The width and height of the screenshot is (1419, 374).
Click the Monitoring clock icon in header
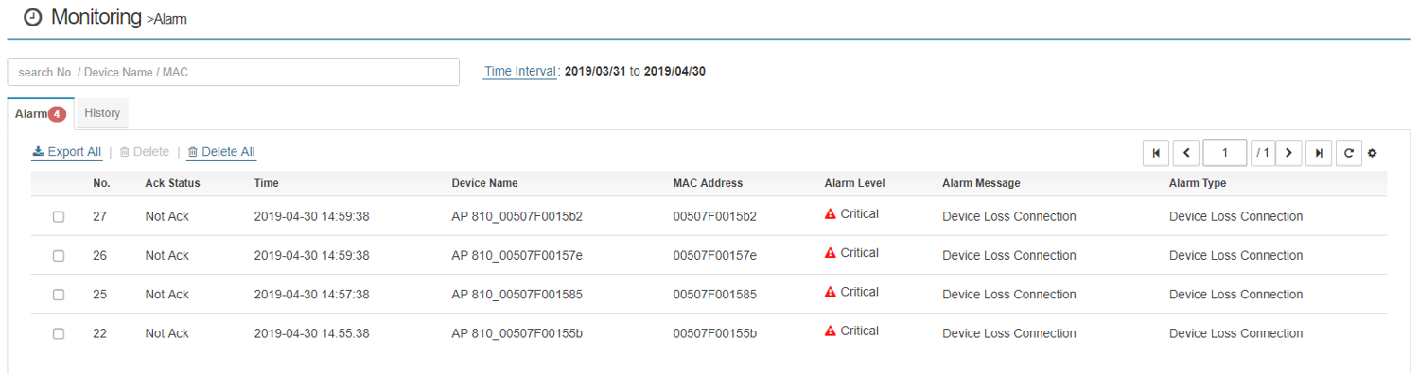point(32,18)
